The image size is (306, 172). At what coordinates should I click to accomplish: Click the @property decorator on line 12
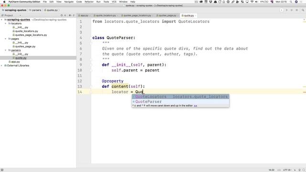113,81
